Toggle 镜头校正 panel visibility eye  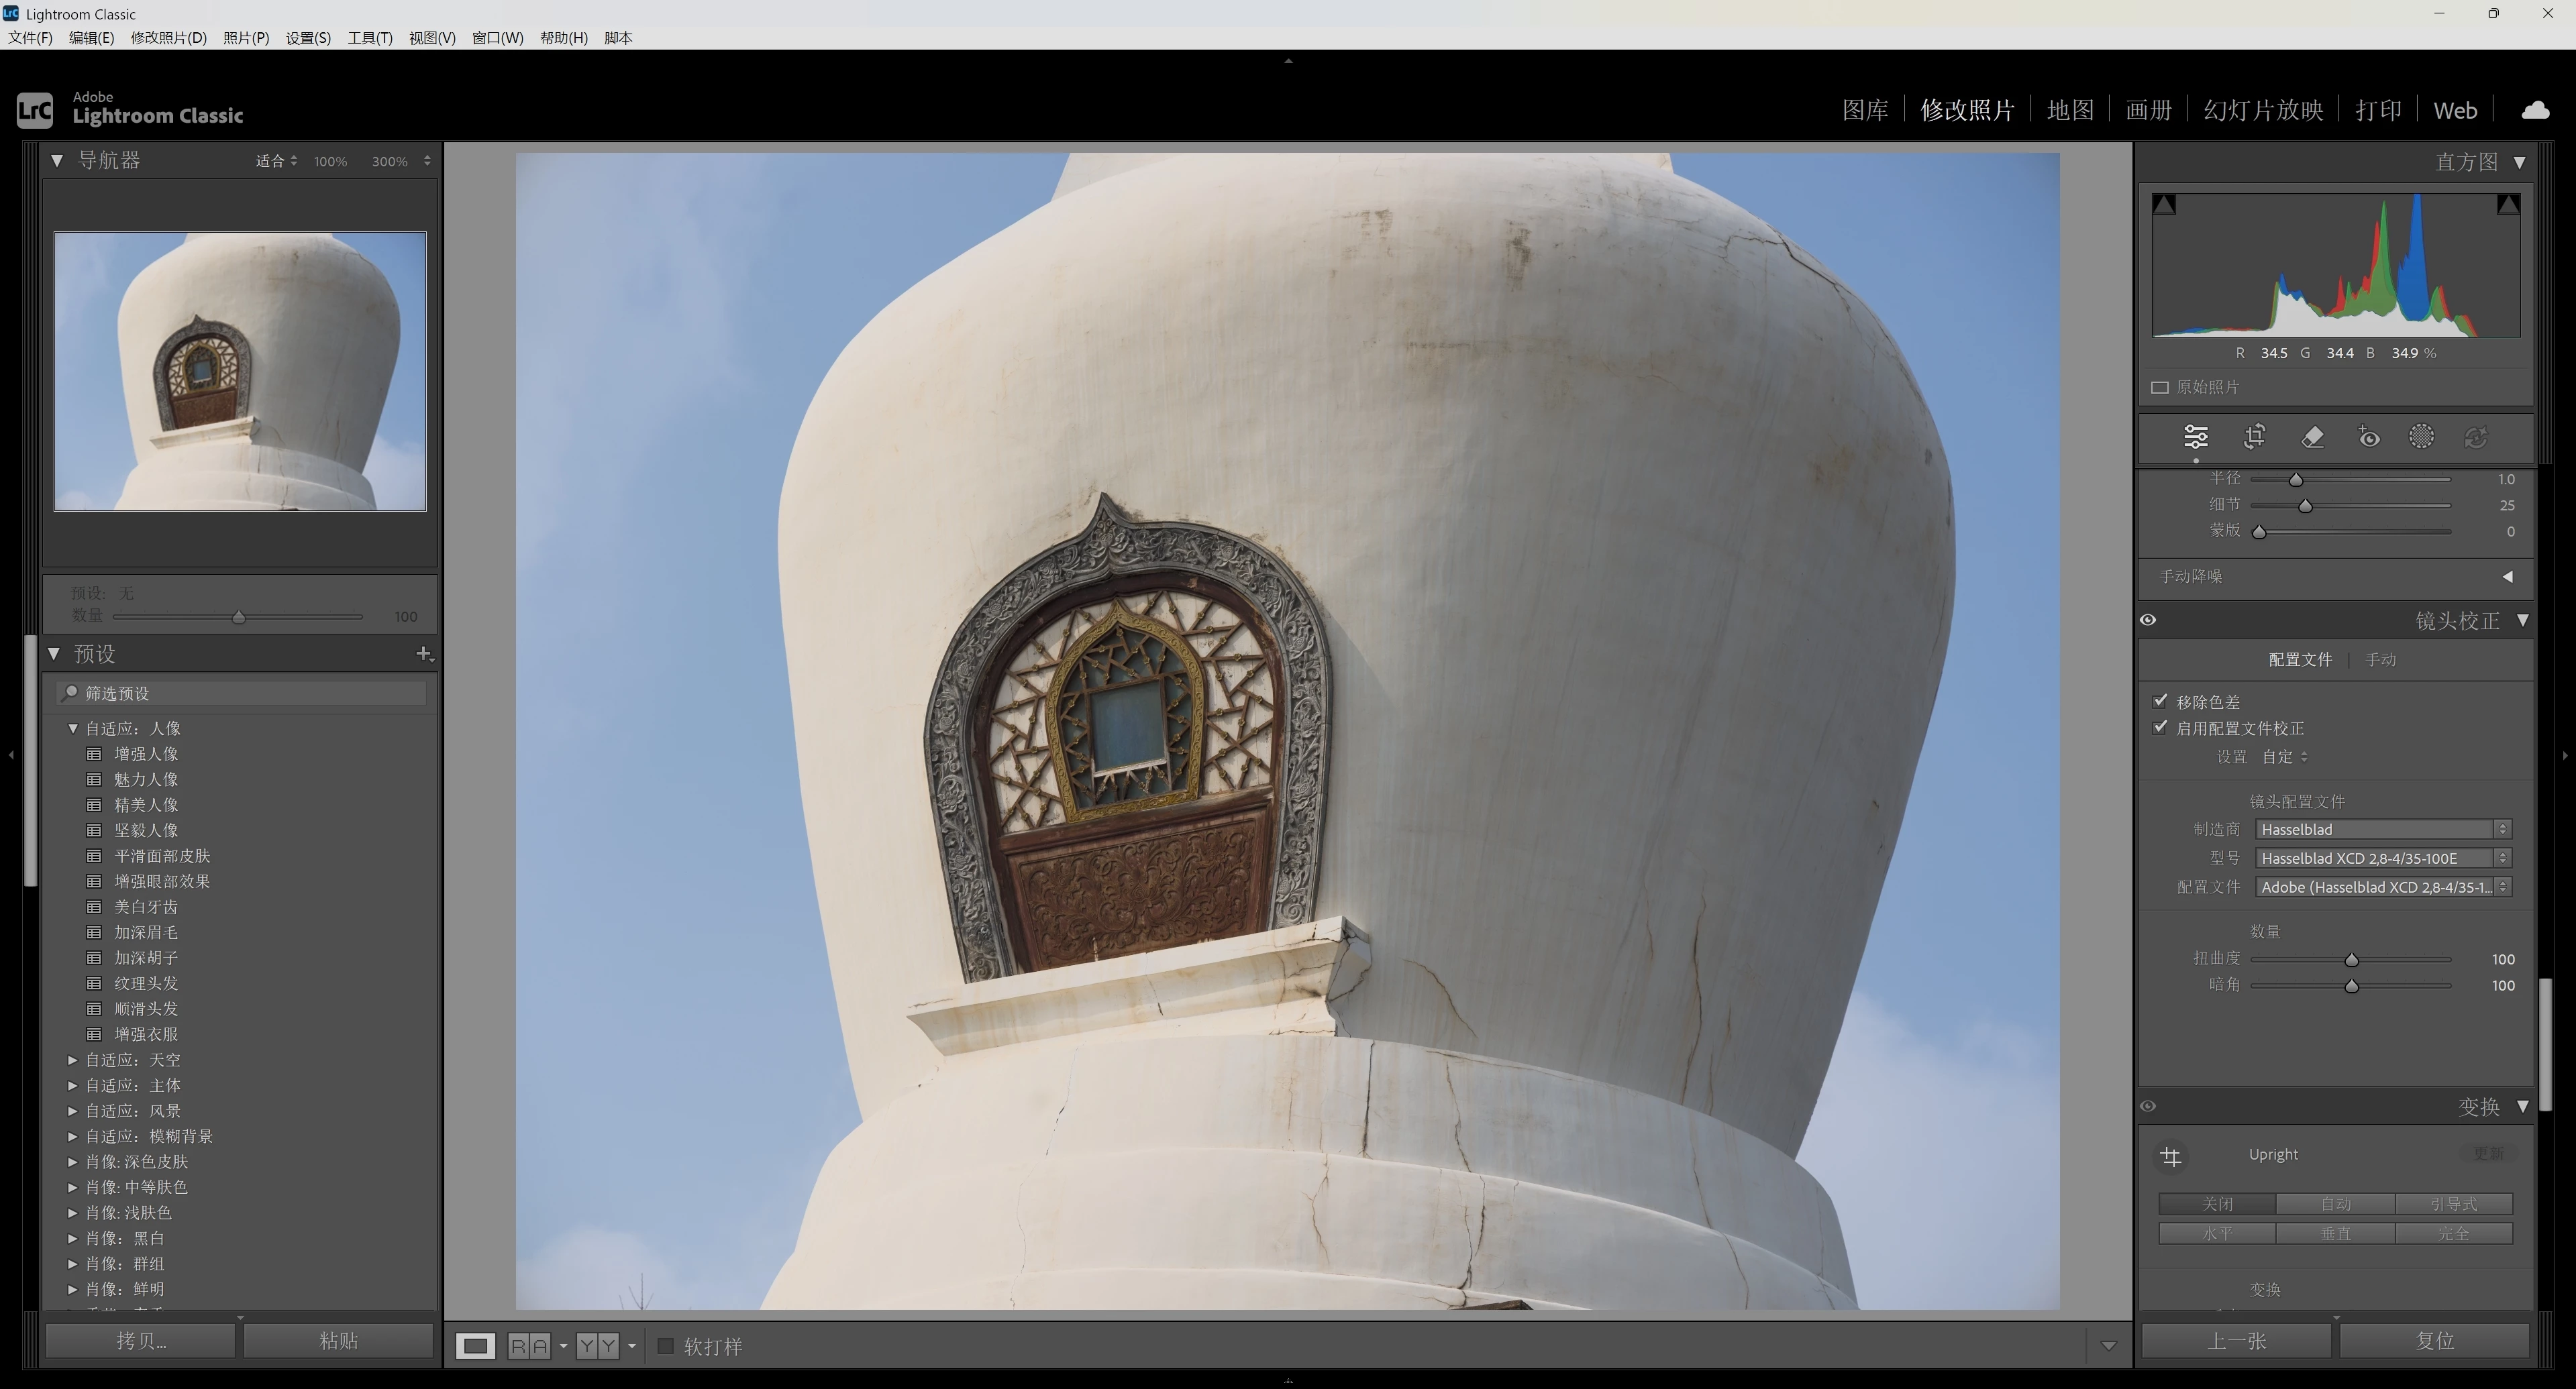click(x=2148, y=620)
